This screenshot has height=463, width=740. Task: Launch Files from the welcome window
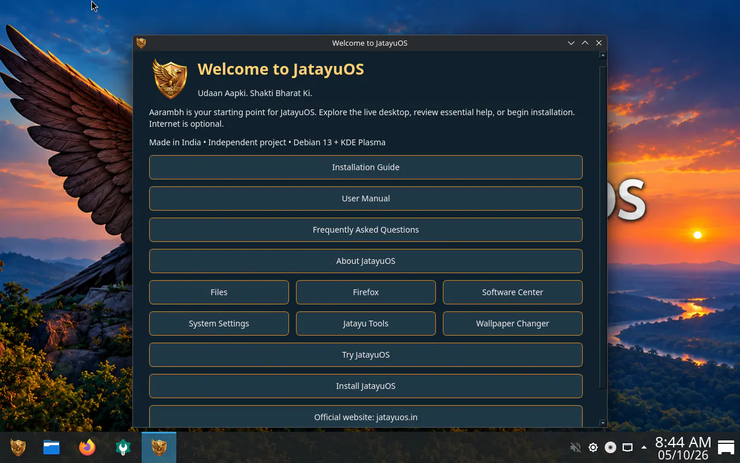tap(219, 292)
